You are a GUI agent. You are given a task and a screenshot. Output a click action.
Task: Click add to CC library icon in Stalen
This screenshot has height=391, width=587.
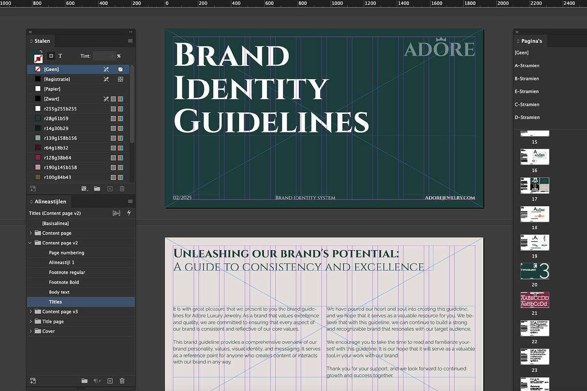(33, 188)
